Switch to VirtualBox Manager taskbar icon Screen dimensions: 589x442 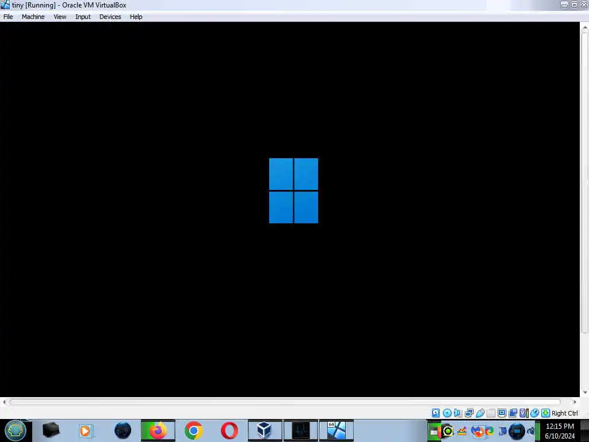tap(265, 430)
